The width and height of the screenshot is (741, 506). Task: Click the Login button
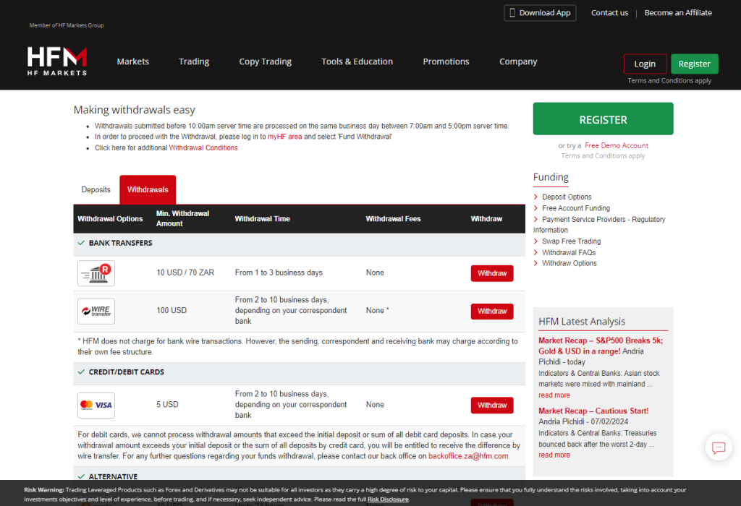click(645, 64)
